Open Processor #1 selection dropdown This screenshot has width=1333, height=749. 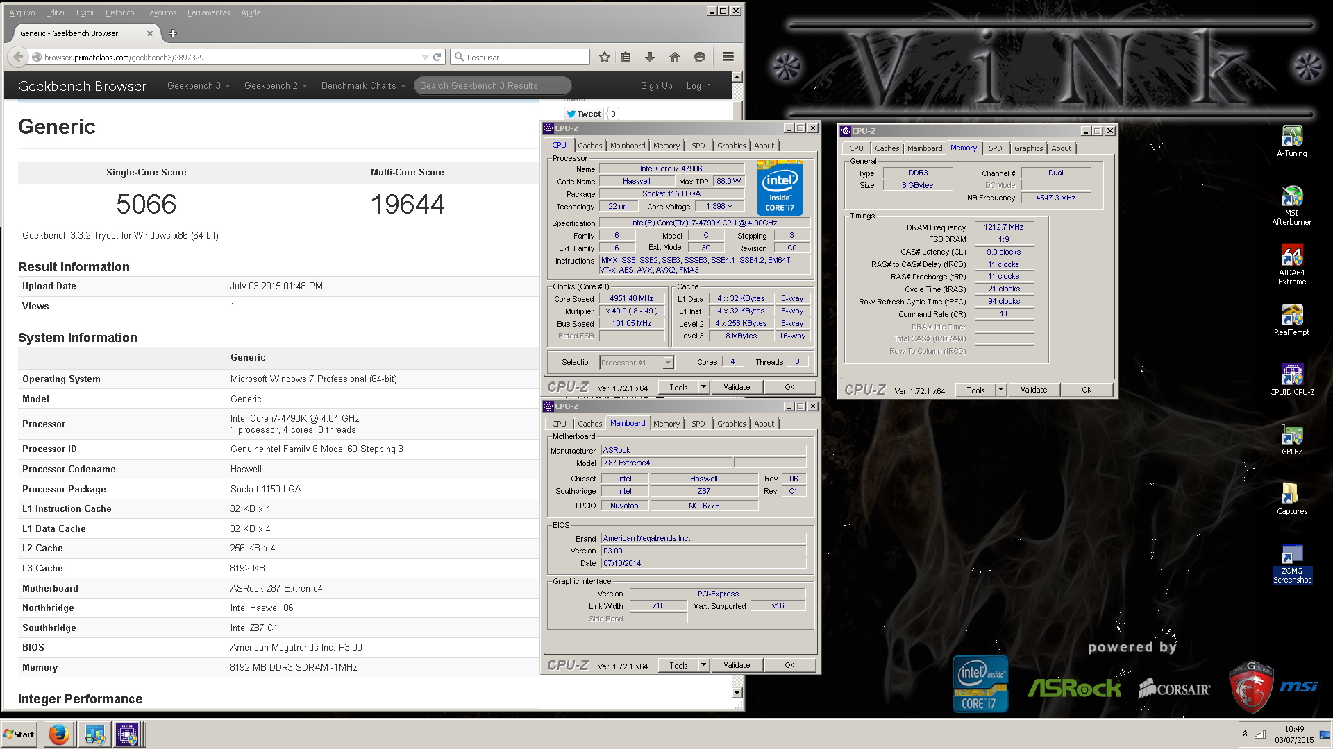point(668,362)
